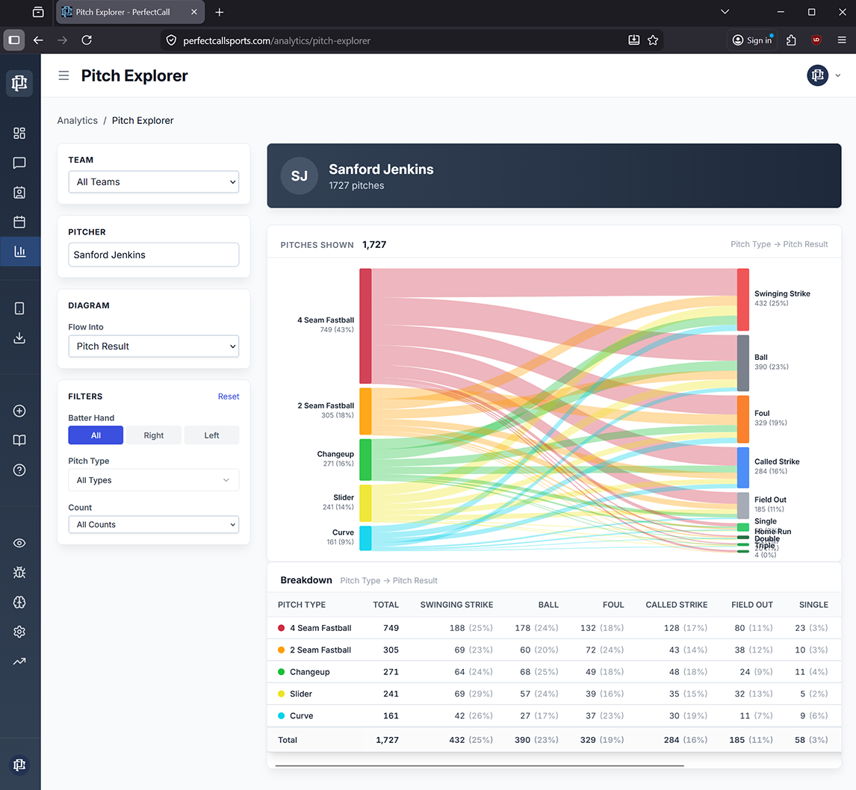The image size is (856, 790).
Task: Open the hamburger menu beside Pitch Explorer title
Action: coord(63,75)
